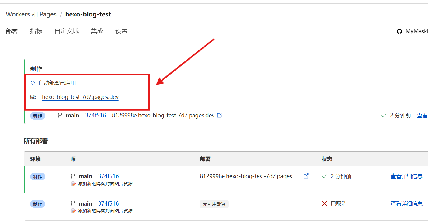Click 8129998e deployment URL in table
Image resolution: width=428 pixels, height=222 pixels.
(249, 176)
